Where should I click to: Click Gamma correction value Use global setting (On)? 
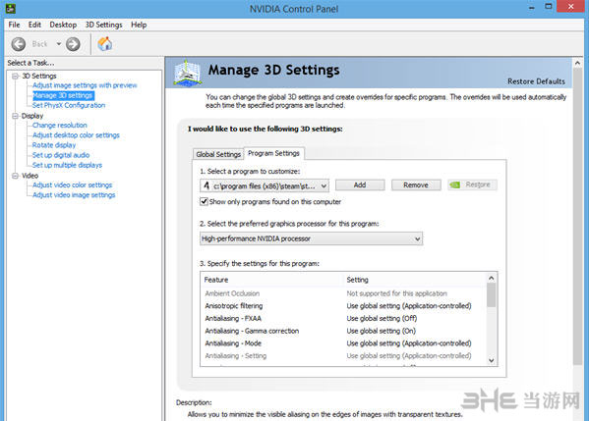(381, 331)
